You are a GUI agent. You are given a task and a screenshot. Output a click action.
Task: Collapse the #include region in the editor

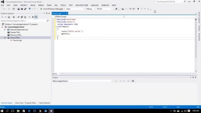pyautogui.click(x=56, y=19)
